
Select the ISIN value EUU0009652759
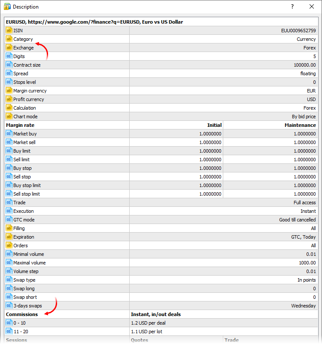point(298,31)
